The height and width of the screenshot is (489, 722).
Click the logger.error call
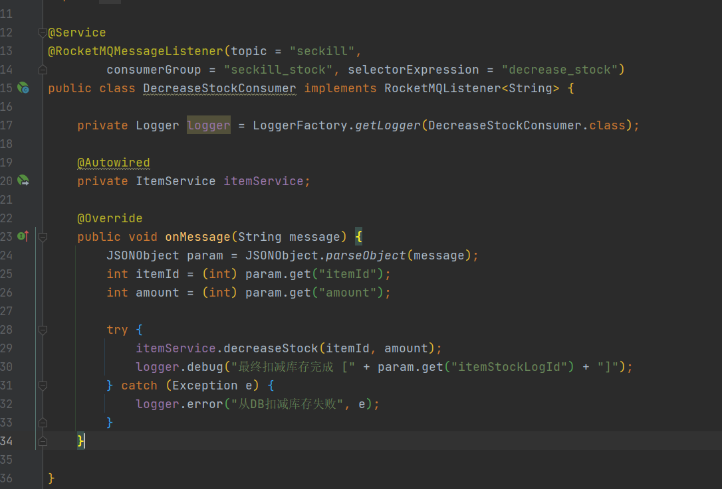coord(179,405)
